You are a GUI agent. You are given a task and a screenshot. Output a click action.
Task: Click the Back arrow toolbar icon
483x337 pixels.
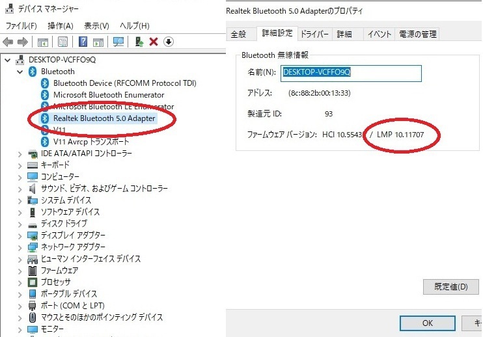pyautogui.click(x=8, y=42)
